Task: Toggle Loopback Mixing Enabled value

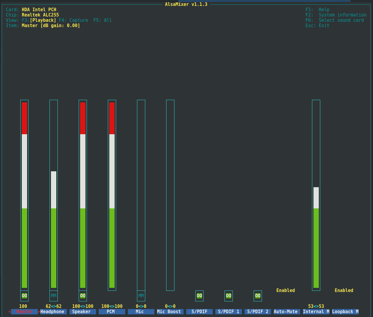Action: (x=344, y=291)
